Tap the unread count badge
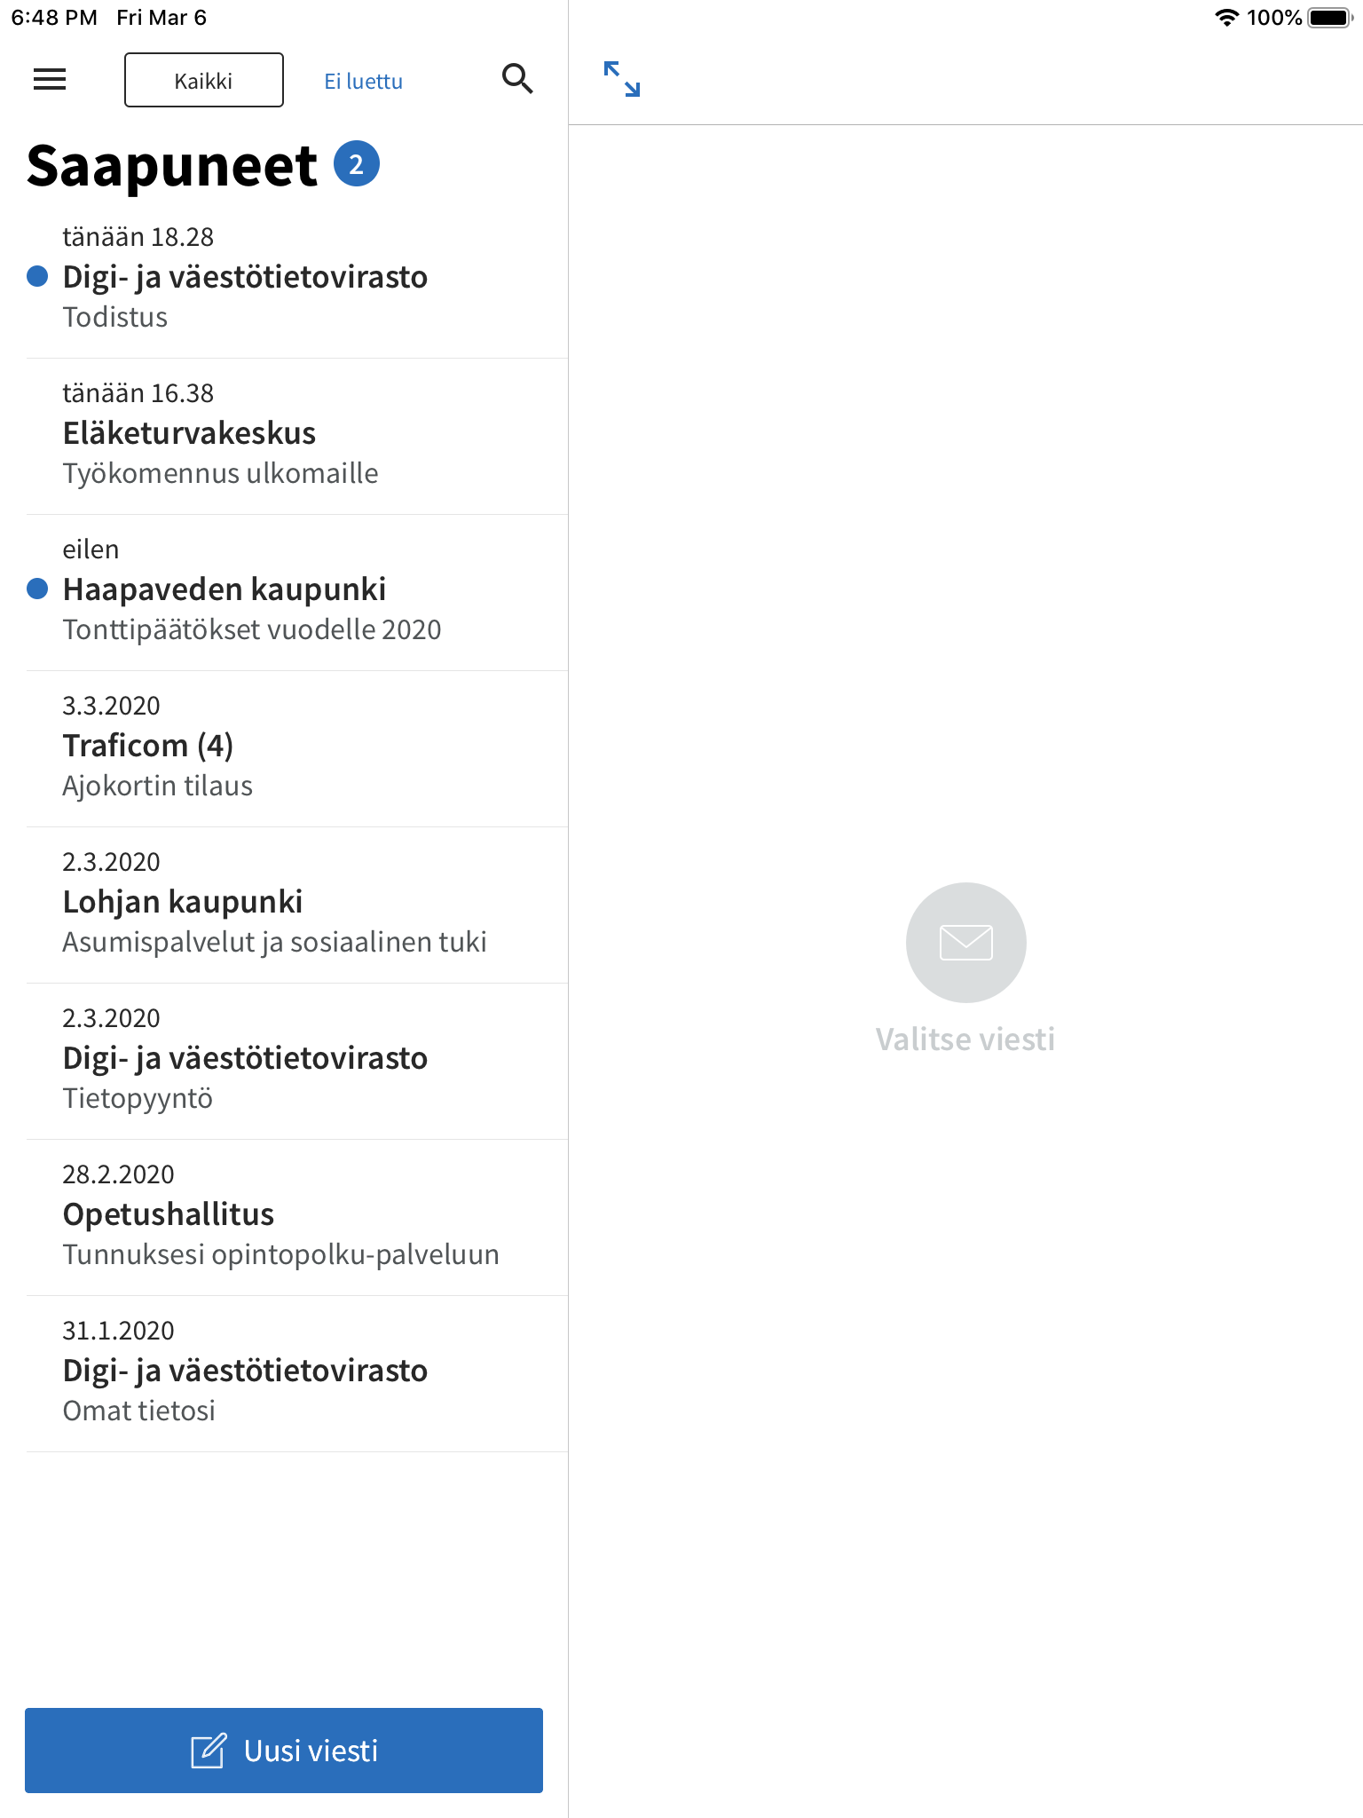The width and height of the screenshot is (1363, 1818). point(357,164)
